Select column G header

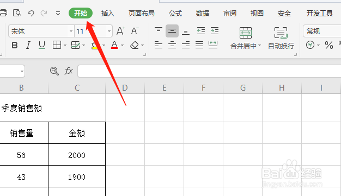tap(243, 88)
